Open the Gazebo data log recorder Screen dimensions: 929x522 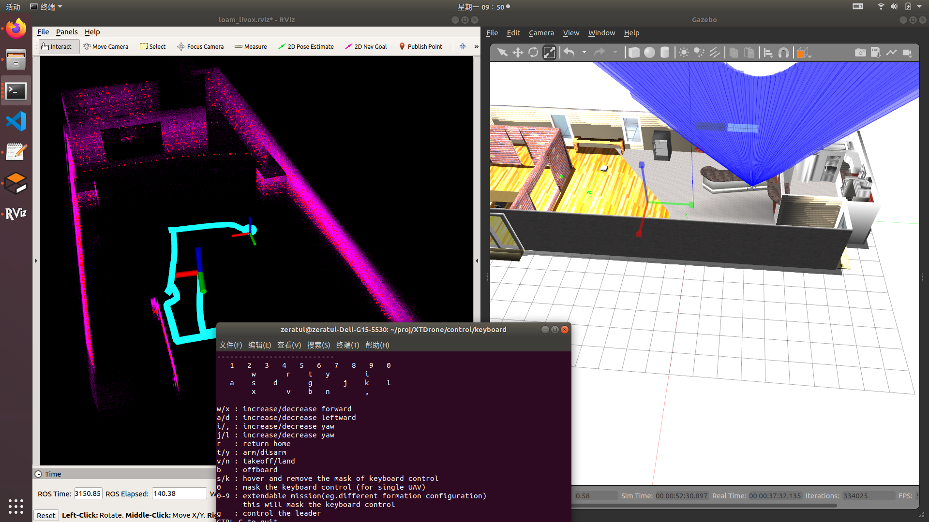point(876,53)
